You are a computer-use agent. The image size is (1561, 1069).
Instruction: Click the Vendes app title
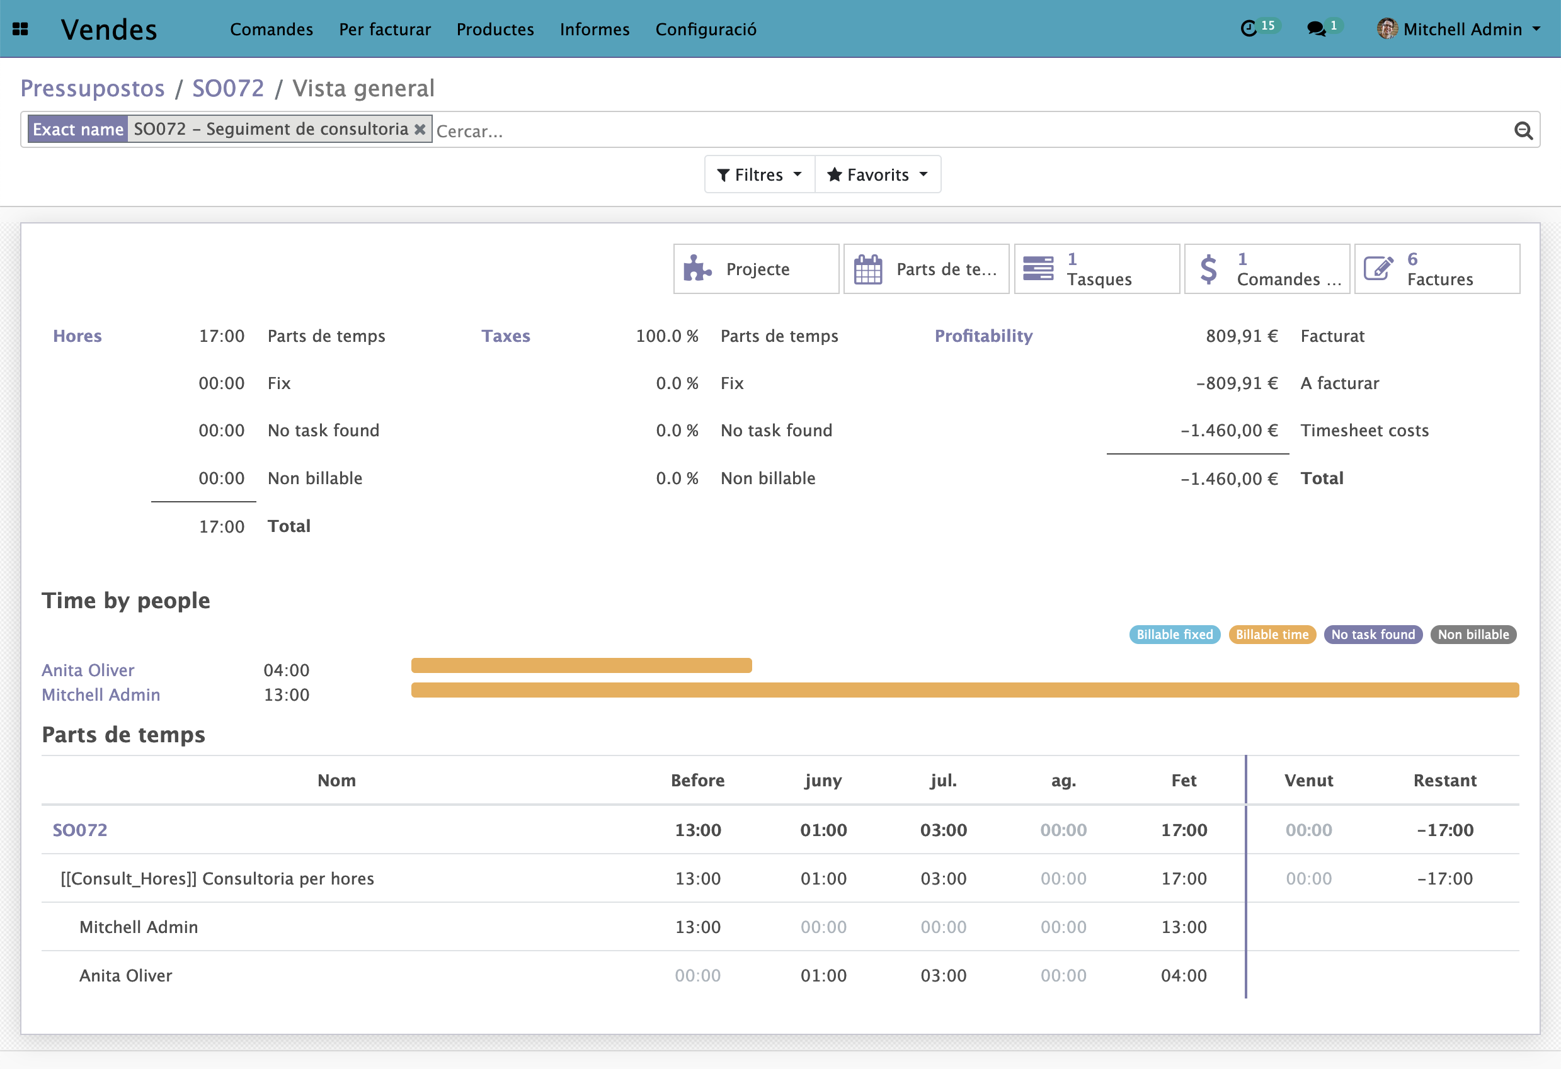point(109,30)
